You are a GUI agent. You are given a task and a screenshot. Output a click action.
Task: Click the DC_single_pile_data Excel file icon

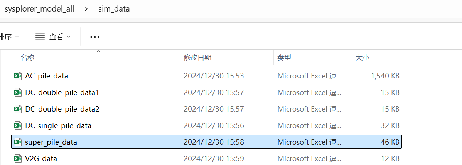click(18, 126)
